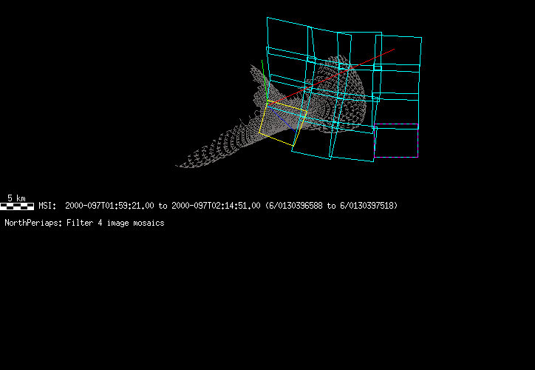
Task: Click clock count "6/0130397518)"
Action: pos(369,206)
